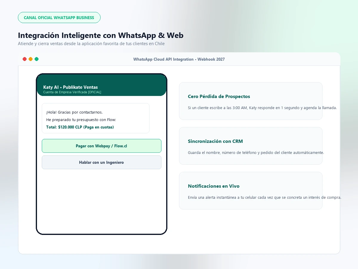Click the Integración Inteligente con WhatsApp & Web heading
This screenshot has height=269, width=358.
coord(101,35)
